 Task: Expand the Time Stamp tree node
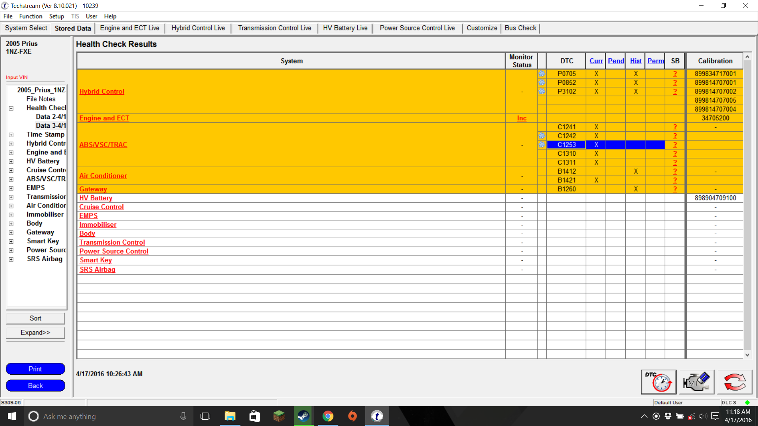click(11, 135)
